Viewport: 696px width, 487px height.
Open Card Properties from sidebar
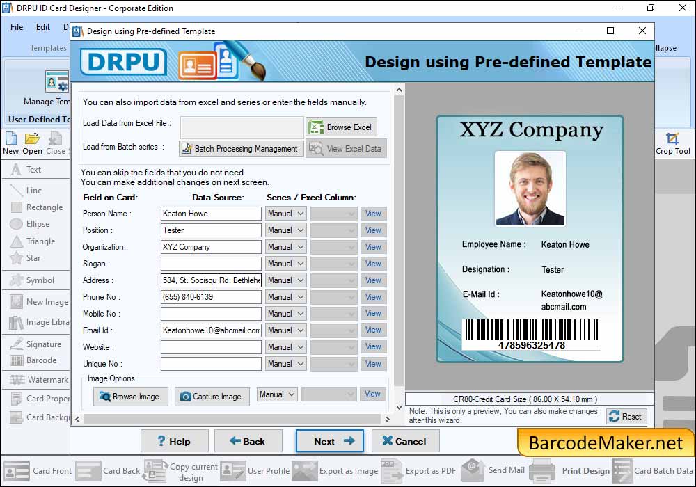click(39, 398)
